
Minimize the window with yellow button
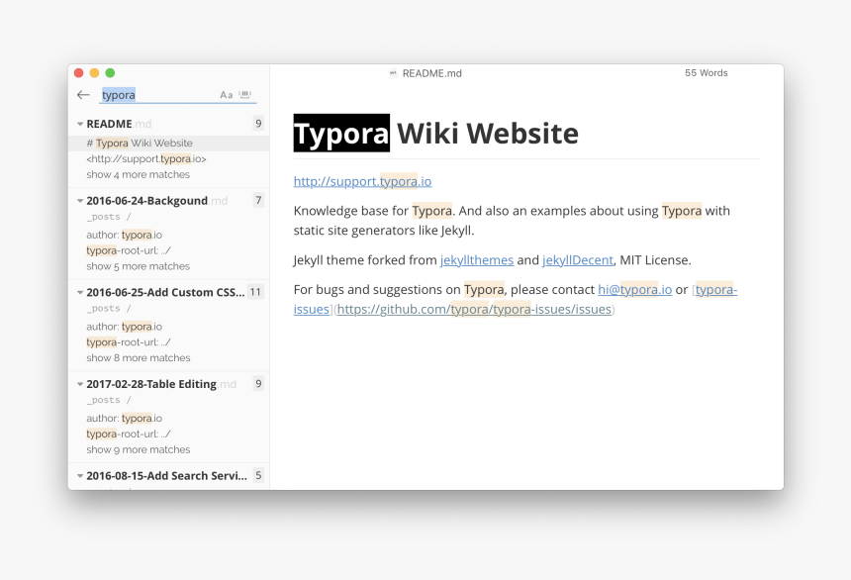click(x=94, y=73)
